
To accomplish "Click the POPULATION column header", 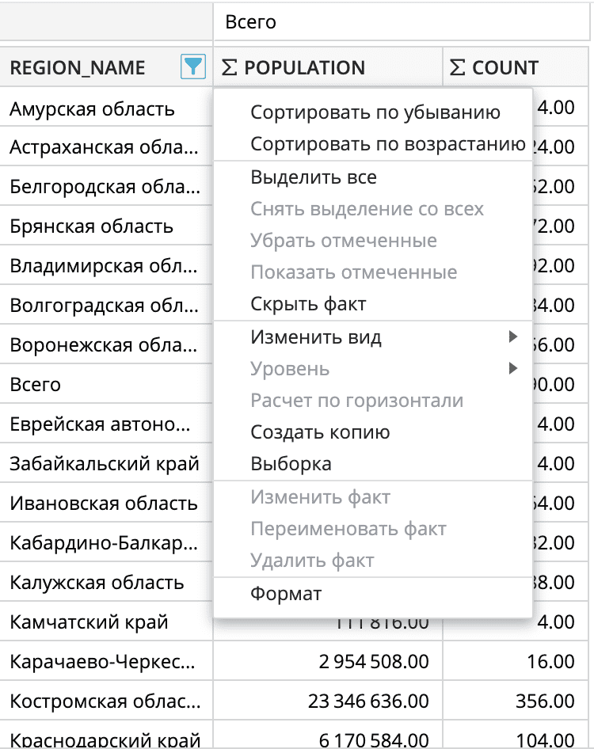I will (304, 68).
